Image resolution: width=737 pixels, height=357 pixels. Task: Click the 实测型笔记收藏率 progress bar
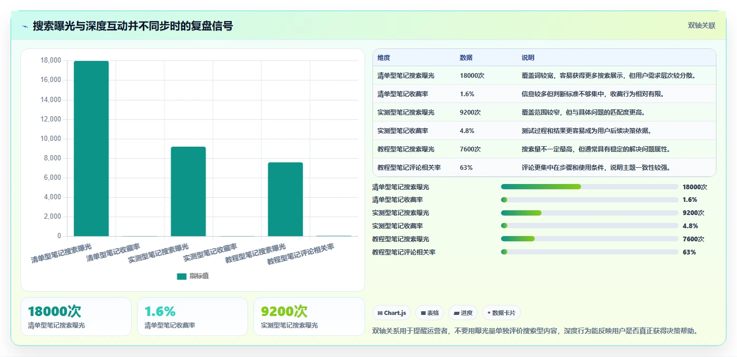589,226
